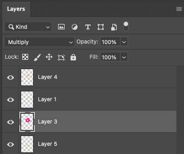Turn layer filtering toggle off
This screenshot has height=154, width=184.
(x=126, y=26)
